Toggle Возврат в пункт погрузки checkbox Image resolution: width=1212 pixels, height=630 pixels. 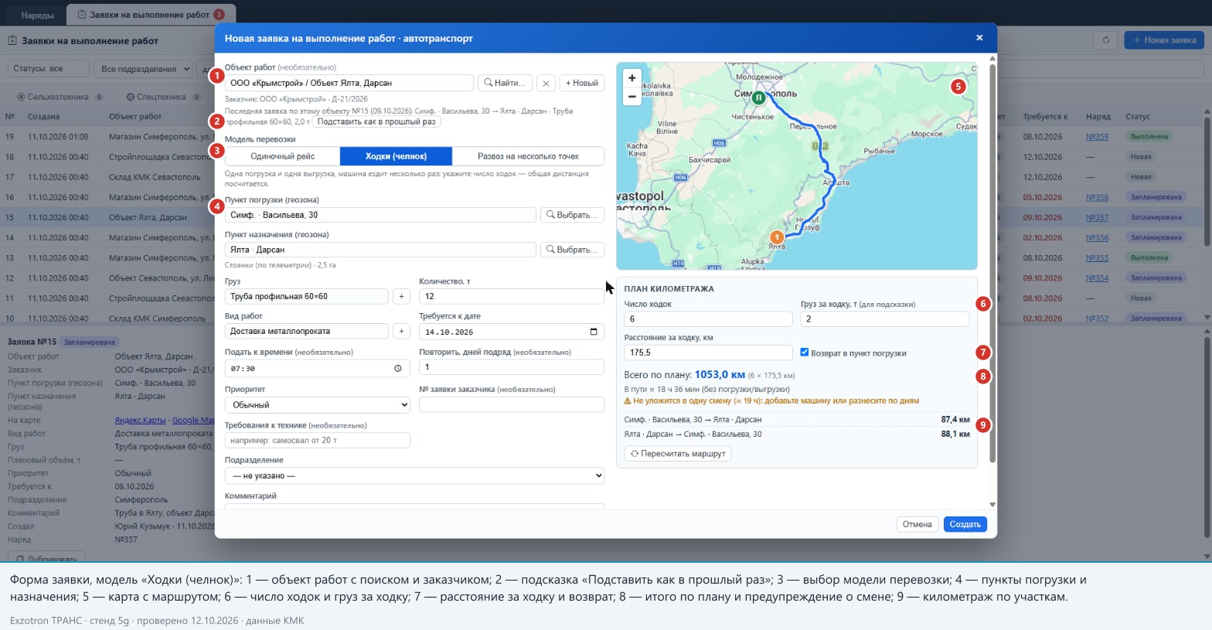[804, 352]
